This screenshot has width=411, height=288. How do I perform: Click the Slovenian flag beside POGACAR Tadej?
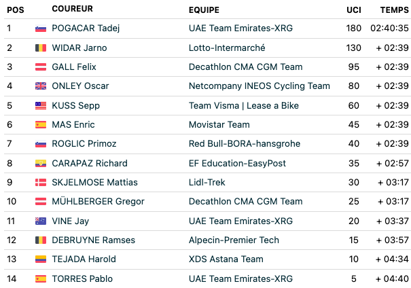[41, 29]
